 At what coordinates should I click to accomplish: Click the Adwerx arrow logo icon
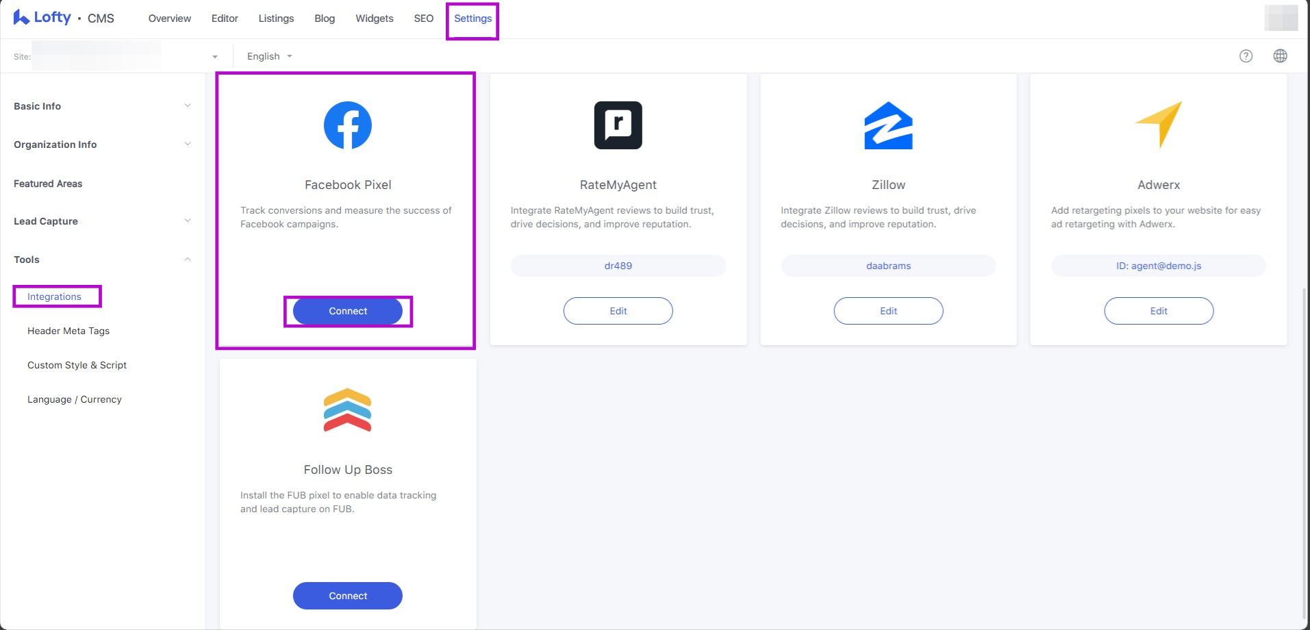1159,125
